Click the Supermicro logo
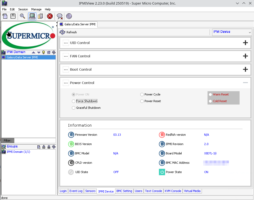 click(29, 35)
